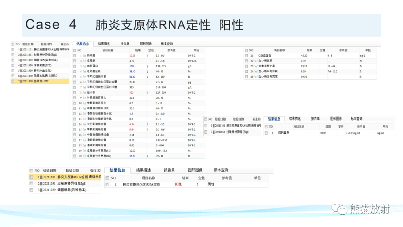403x227 pixels.
Task: Open 图形图像 tab above the 白细胞 table
Action: [146, 44]
